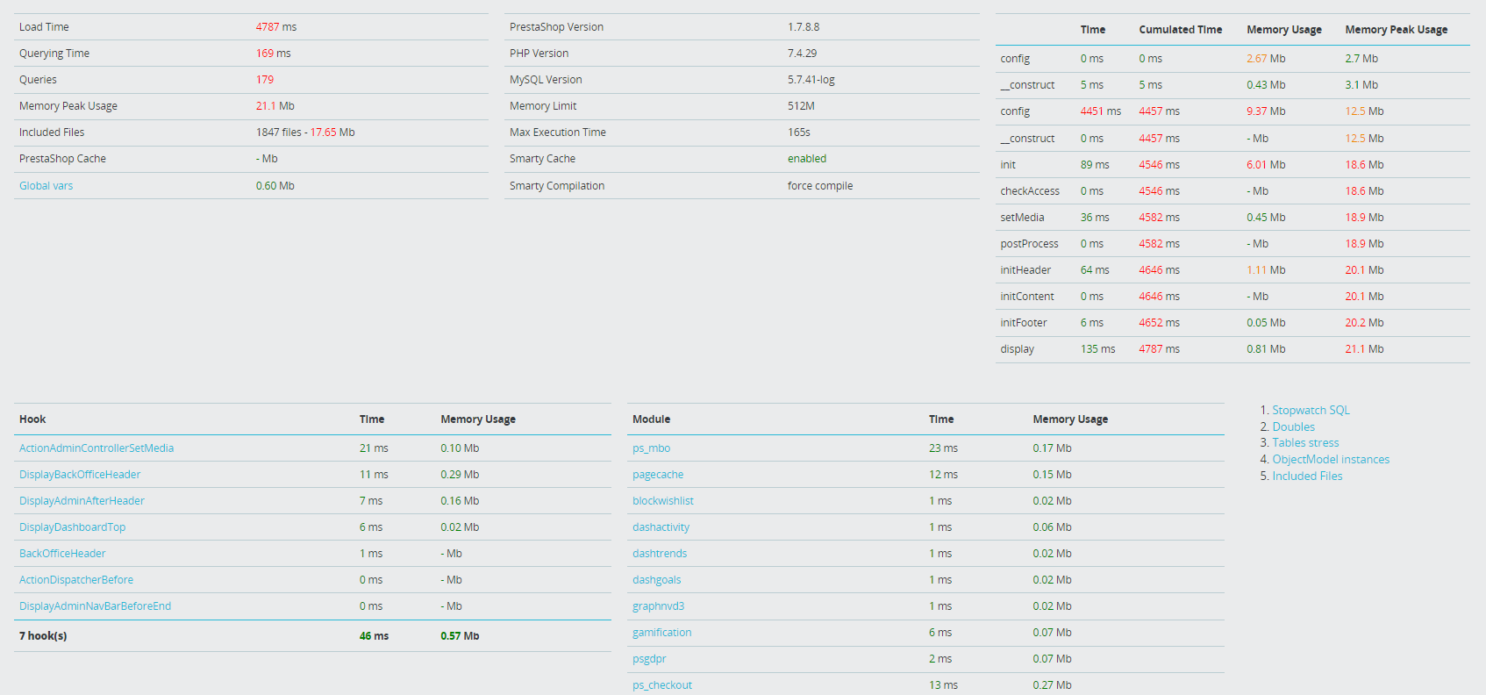Image resolution: width=1486 pixels, height=695 pixels.
Task: Select PrestaShop Cache label
Action: coord(62,159)
